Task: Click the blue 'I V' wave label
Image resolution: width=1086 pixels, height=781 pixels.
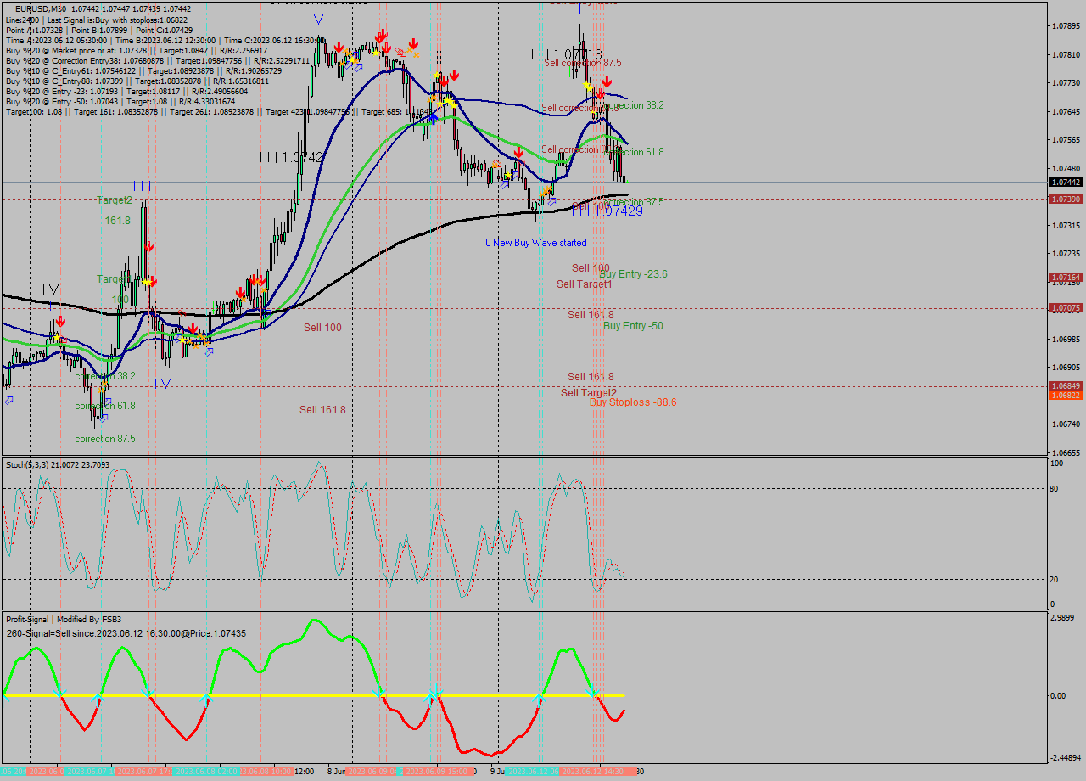Action: point(163,383)
